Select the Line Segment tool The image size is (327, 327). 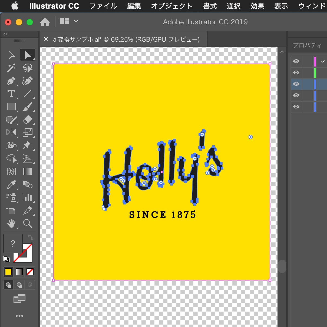pyautogui.click(x=28, y=94)
